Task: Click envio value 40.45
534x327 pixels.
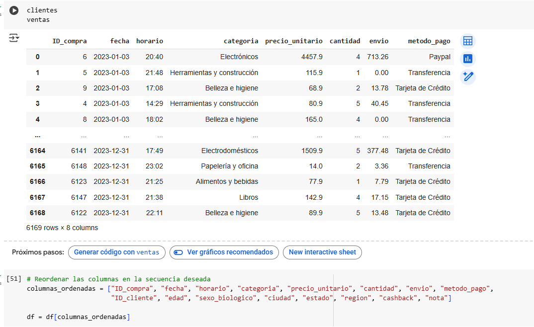Action: (x=380, y=103)
